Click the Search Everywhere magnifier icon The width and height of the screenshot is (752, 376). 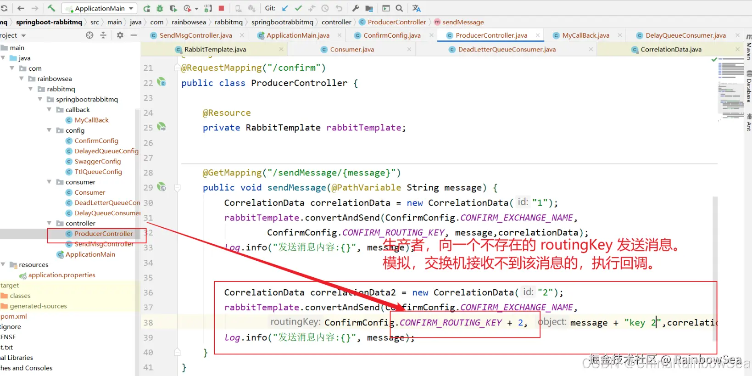click(399, 8)
